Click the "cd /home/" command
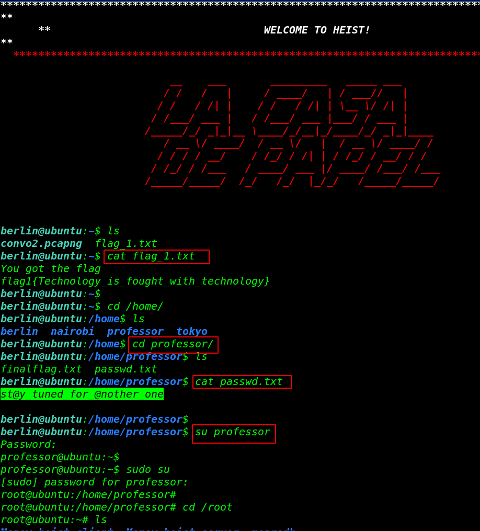The height and width of the screenshot is (531, 480). (135, 307)
